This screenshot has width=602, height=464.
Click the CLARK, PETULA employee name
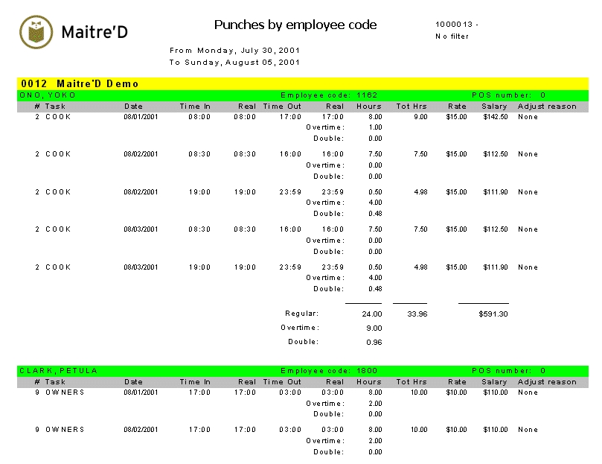[58, 371]
